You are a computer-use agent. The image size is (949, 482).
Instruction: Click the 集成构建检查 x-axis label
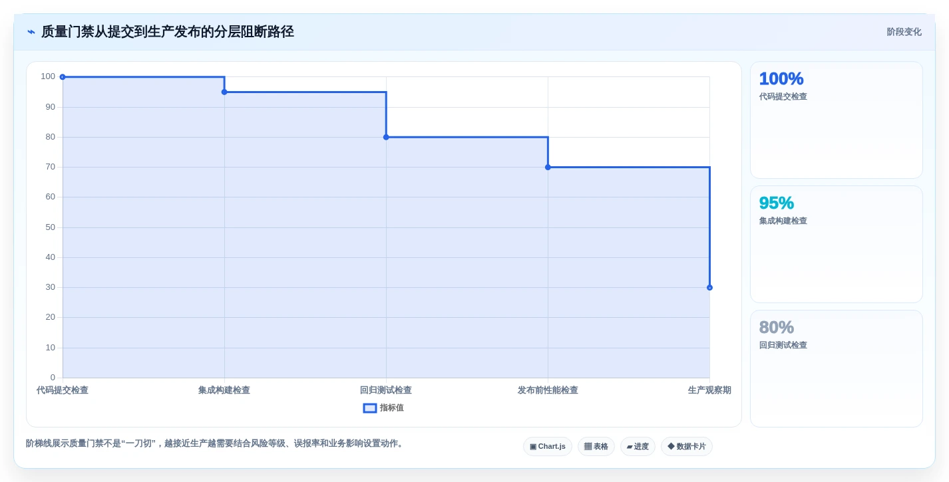(224, 390)
